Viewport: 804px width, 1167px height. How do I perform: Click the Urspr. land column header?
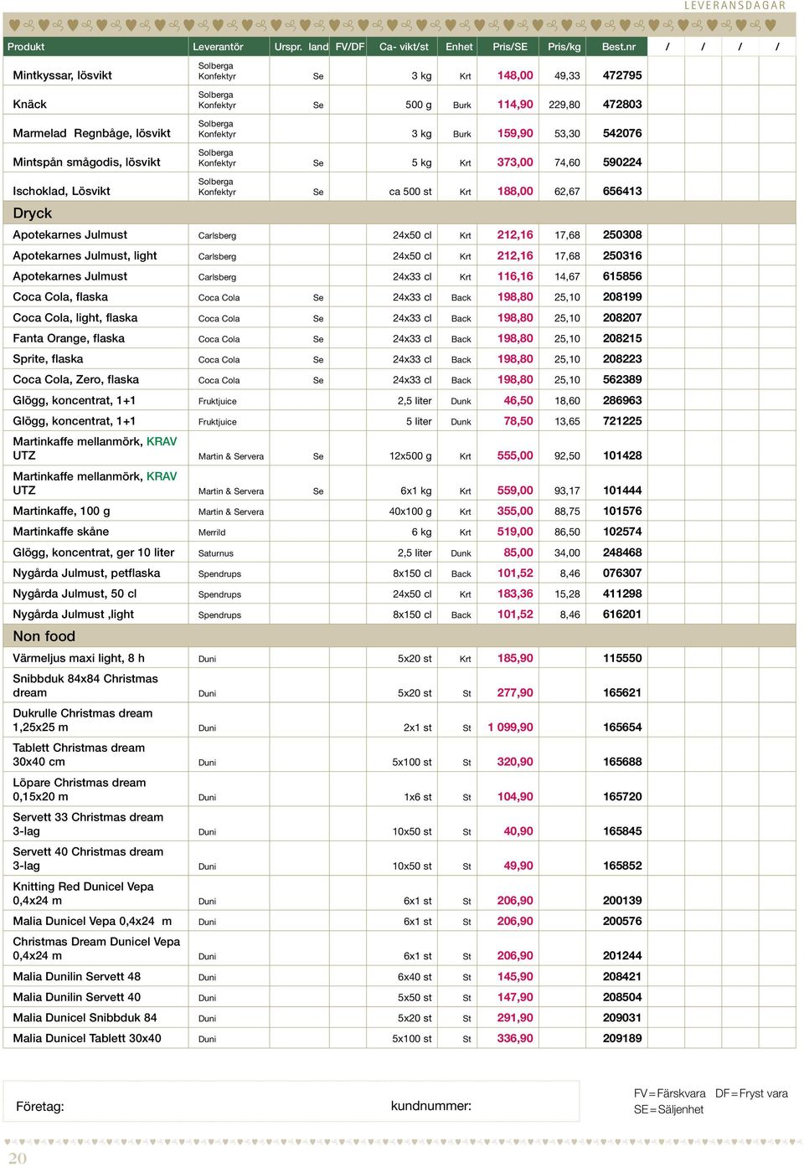click(x=301, y=47)
